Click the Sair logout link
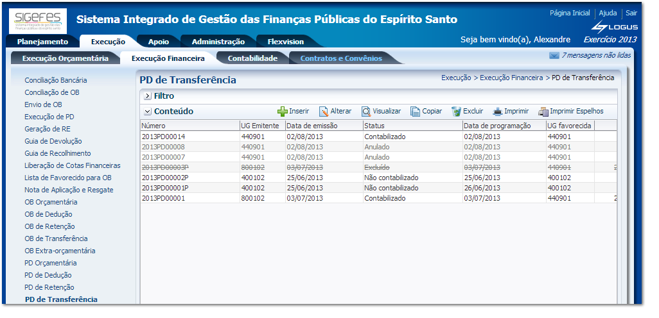This screenshot has height=318, width=659. [x=631, y=13]
